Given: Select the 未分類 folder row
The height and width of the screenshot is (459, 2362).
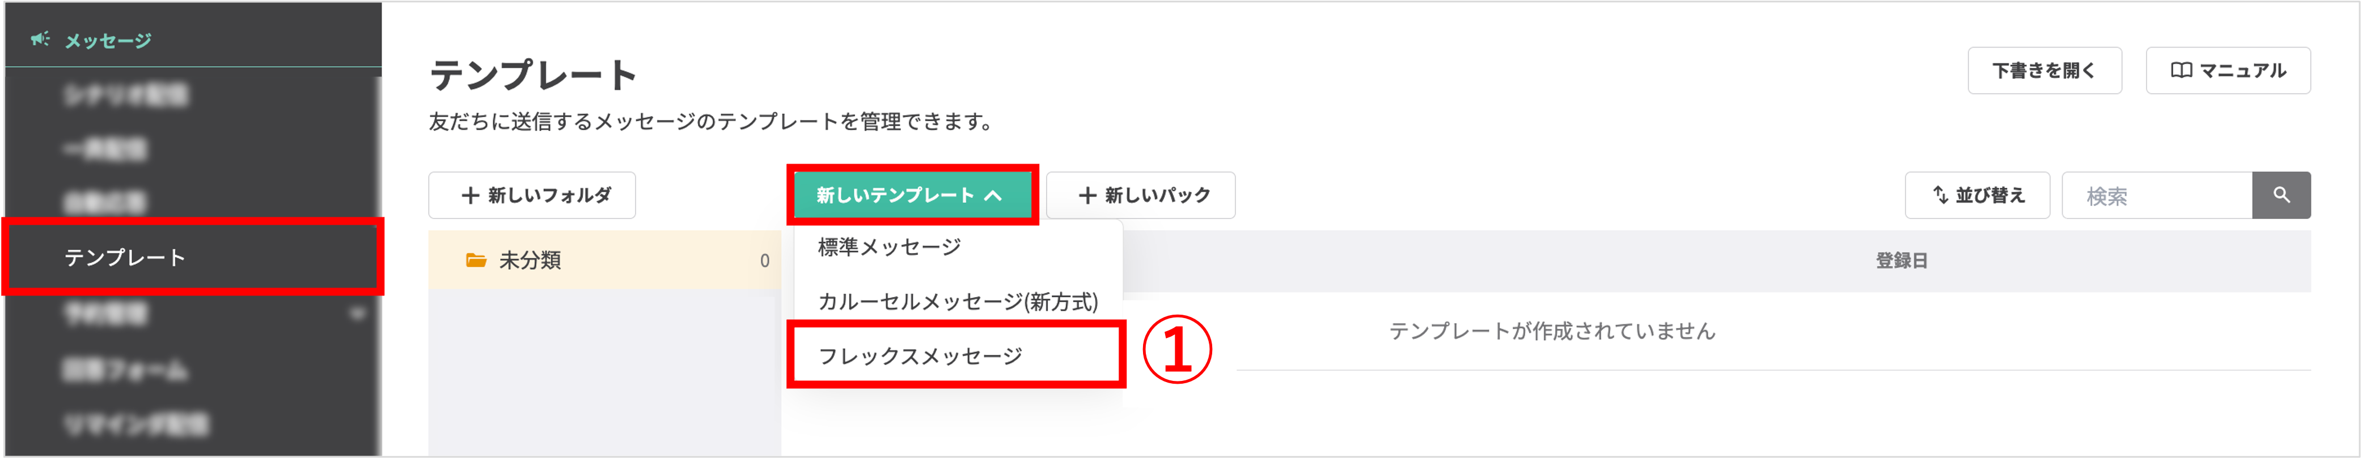Looking at the screenshot, I should pyautogui.click(x=605, y=260).
